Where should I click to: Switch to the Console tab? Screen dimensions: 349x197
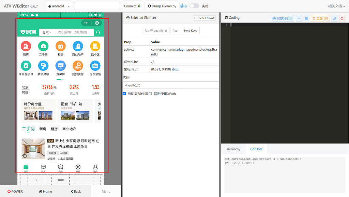[256, 149]
